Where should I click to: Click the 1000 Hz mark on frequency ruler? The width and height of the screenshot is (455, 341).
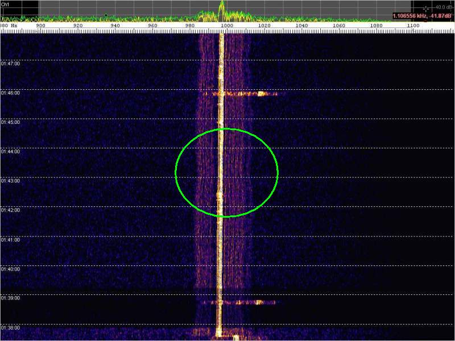point(227,26)
